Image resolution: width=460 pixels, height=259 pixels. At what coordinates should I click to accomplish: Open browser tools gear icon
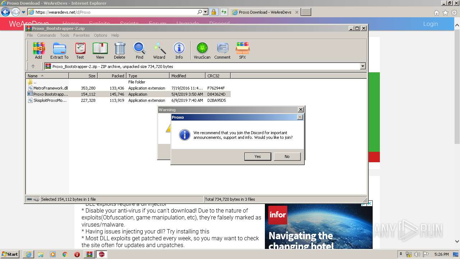(454, 13)
